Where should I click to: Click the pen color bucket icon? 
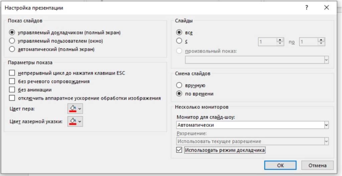click(x=72, y=108)
